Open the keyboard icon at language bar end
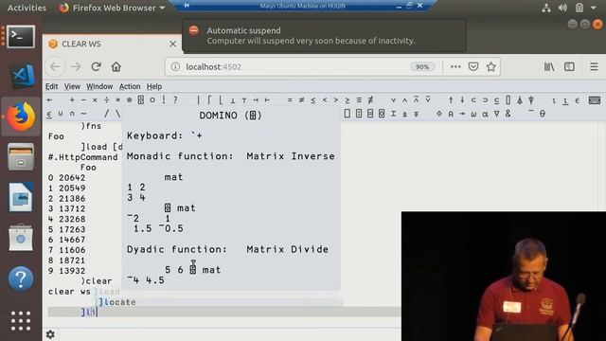Screen dimensions: 606x341 595,100
